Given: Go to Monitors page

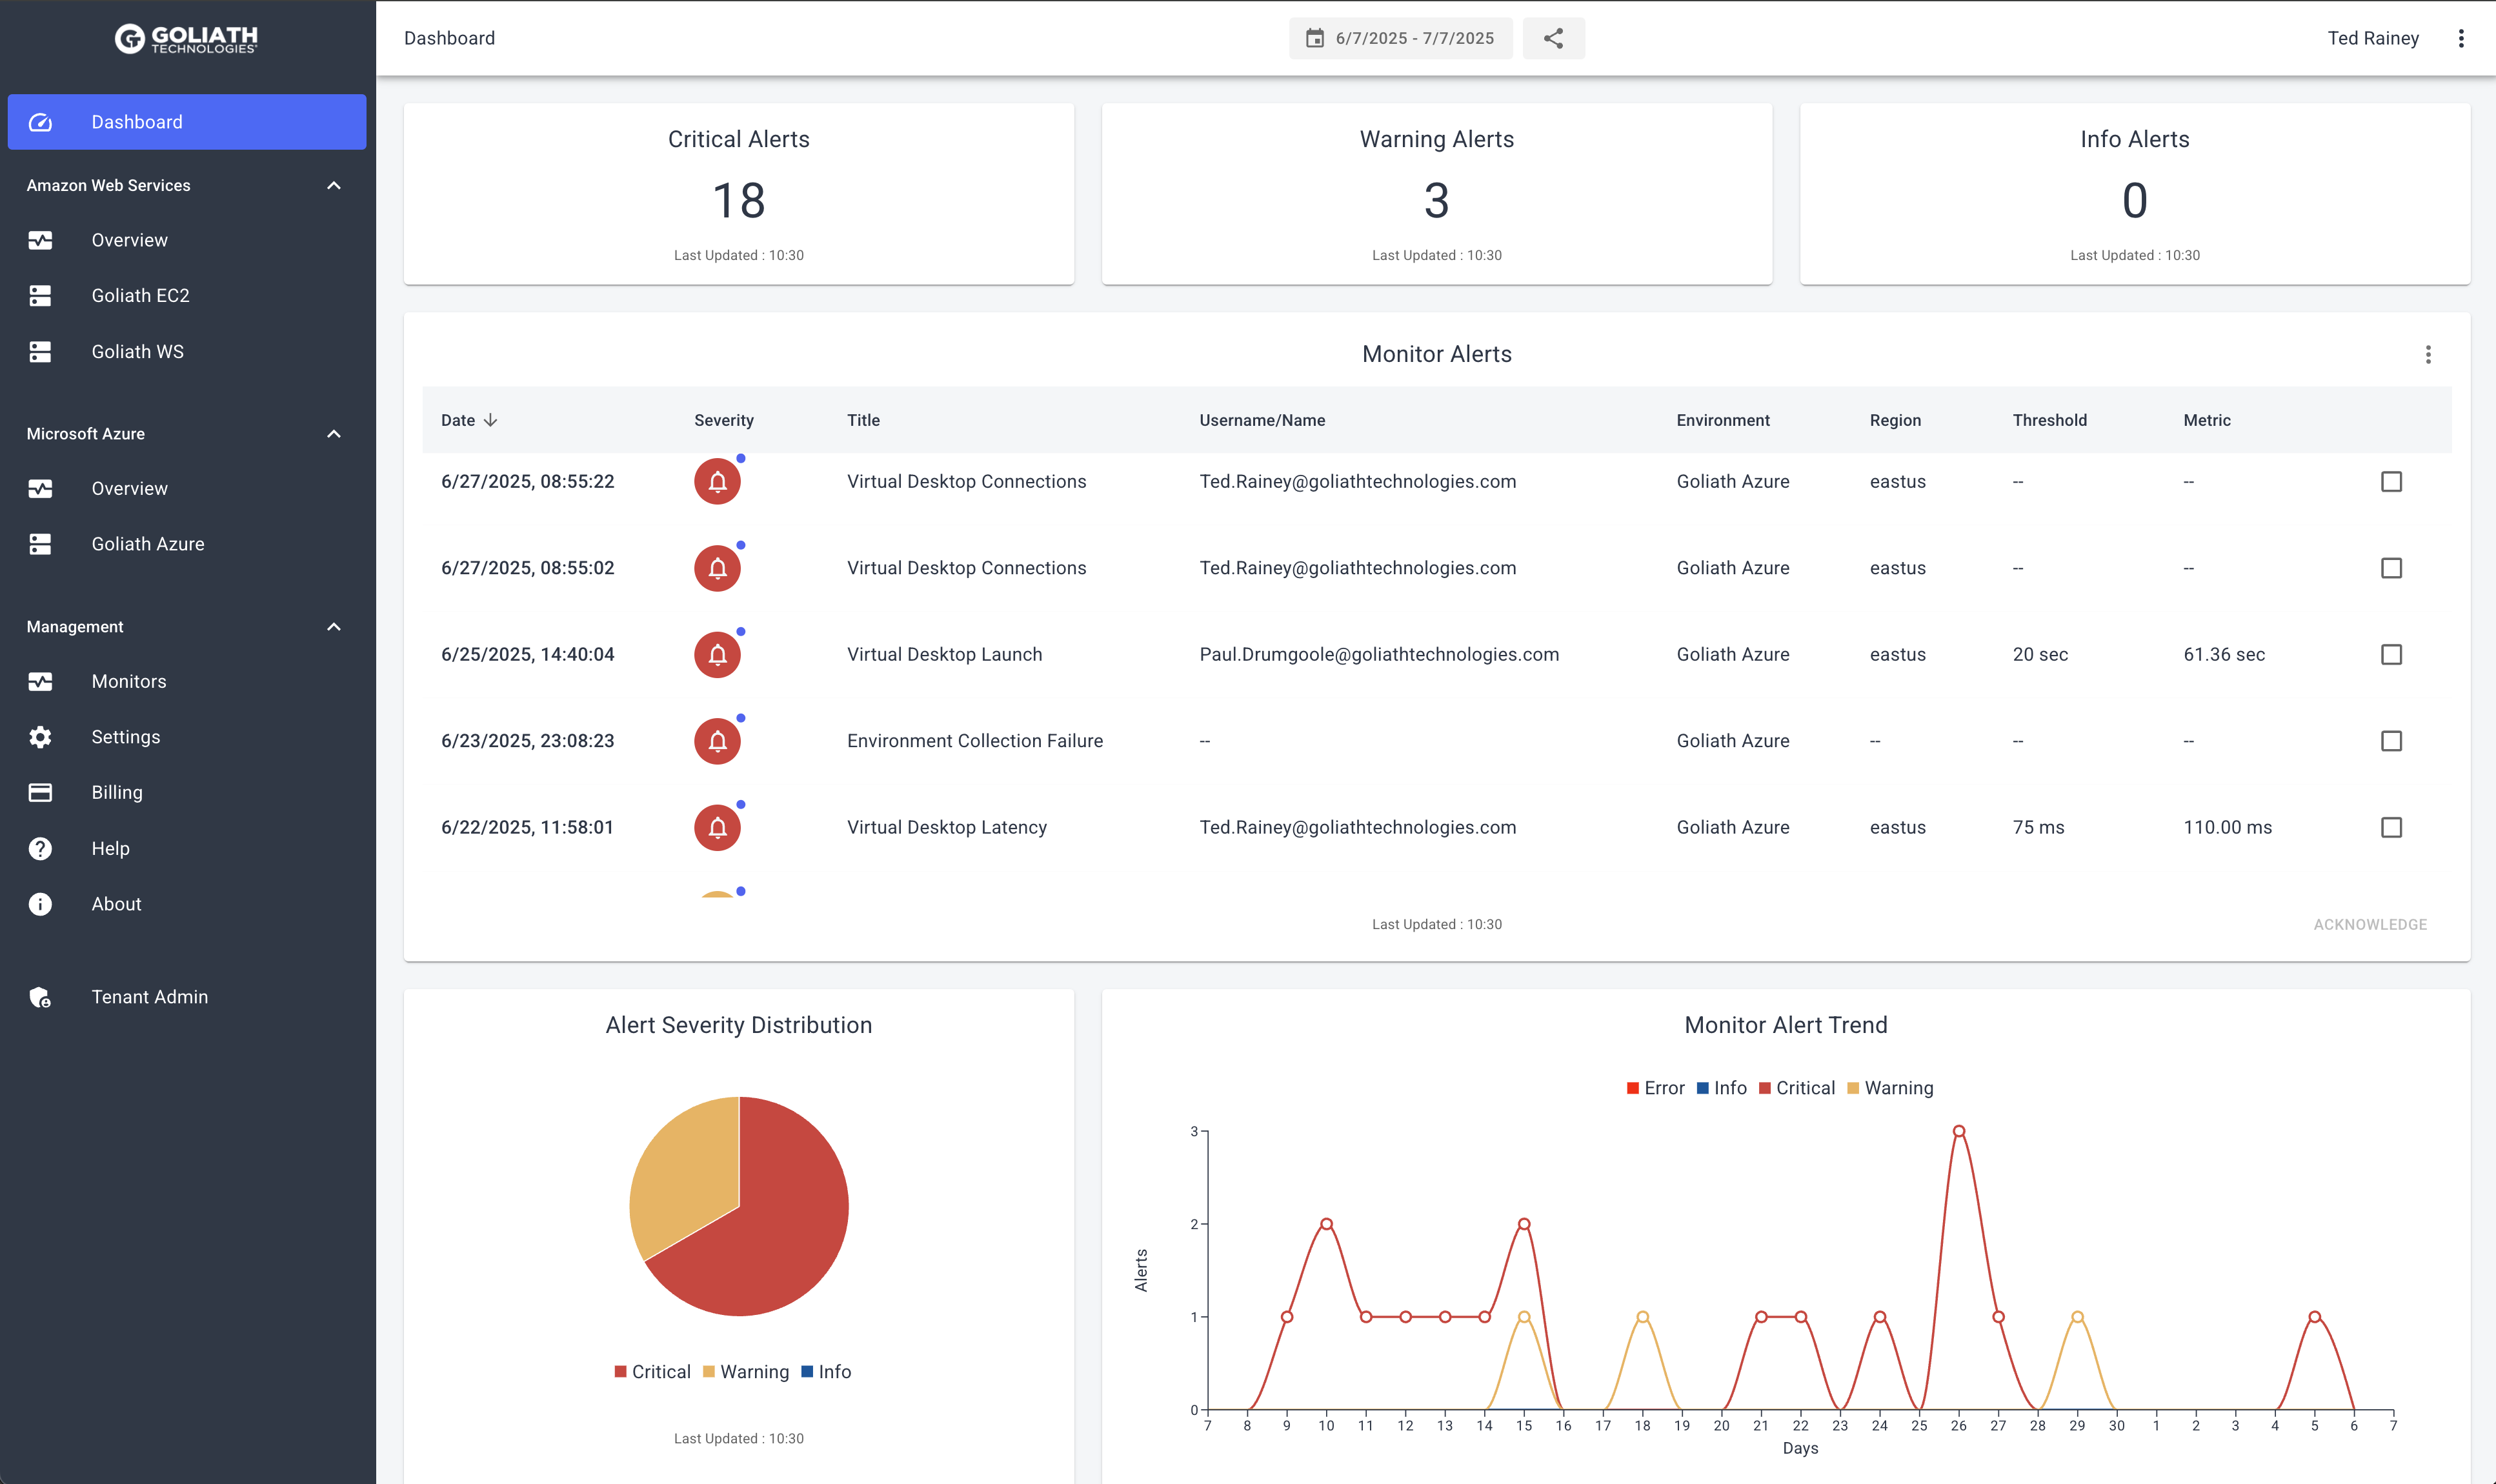Looking at the screenshot, I should (187, 681).
